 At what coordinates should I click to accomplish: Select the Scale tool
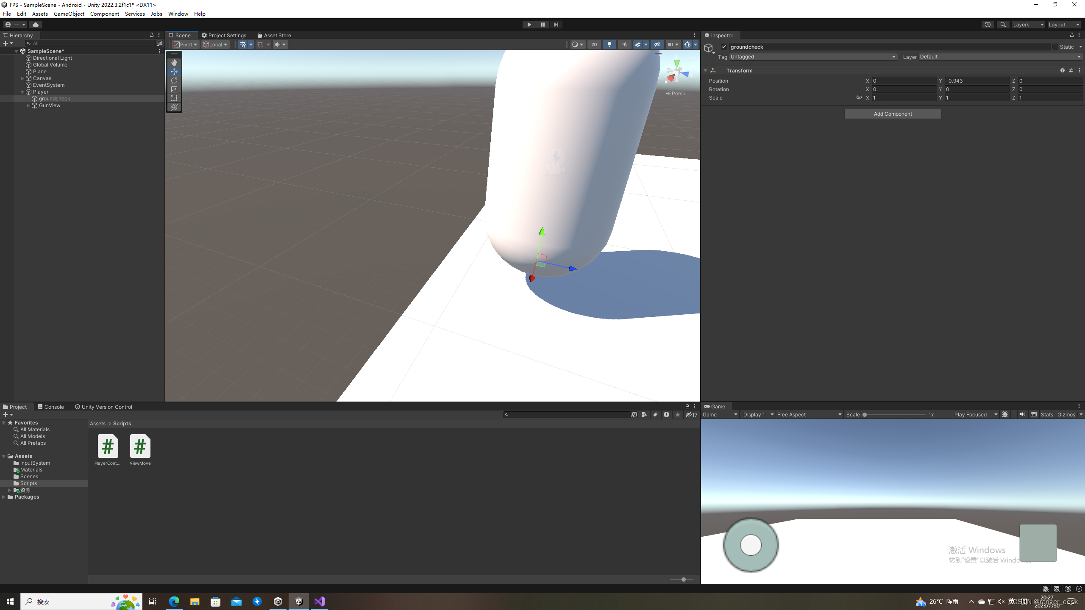click(174, 89)
